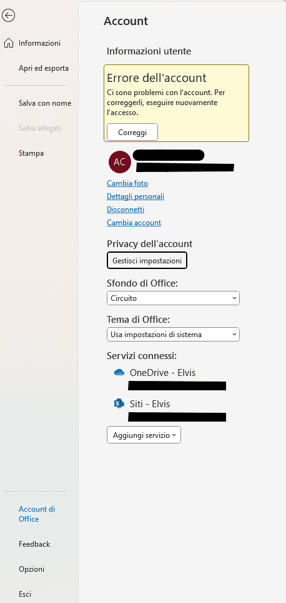The width and height of the screenshot is (286, 603).
Task: Click Esci to quit
Action: 25,594
